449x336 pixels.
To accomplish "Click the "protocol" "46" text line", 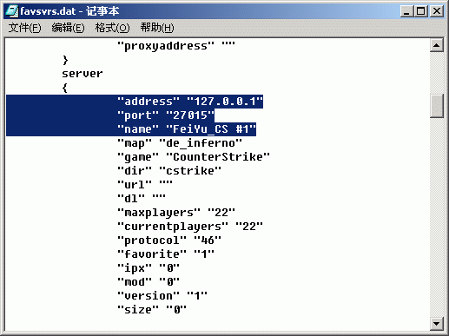I will pos(169,240).
